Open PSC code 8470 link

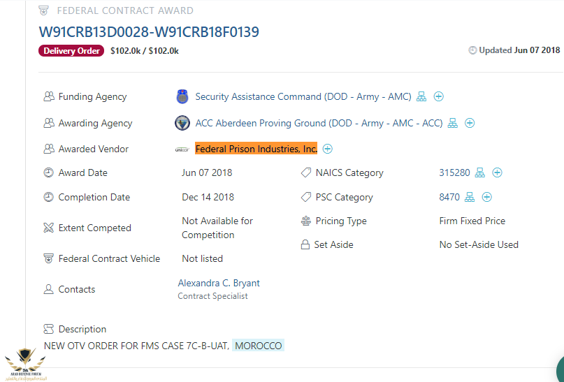pos(449,198)
